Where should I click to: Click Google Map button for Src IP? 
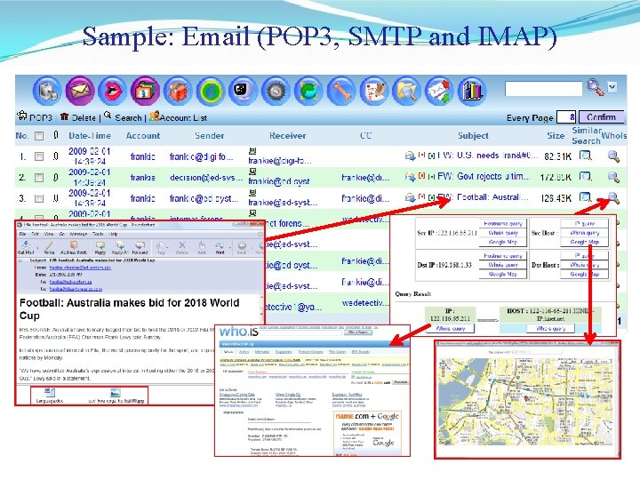pyautogui.click(x=503, y=242)
